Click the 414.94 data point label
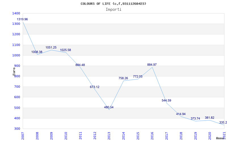The width and height of the screenshot is (227, 141). click(x=181, y=114)
